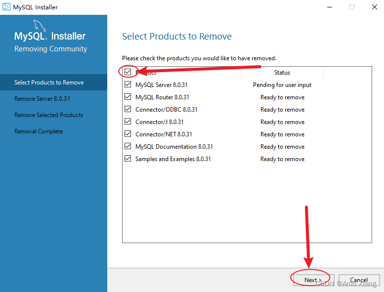Click 'Ready to remove' status for Connector/ODBC
The width and height of the screenshot is (384, 292).
[x=282, y=109]
